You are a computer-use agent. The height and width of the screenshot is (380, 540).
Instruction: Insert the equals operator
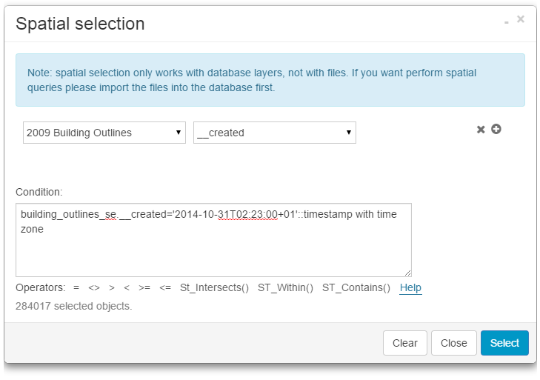tap(76, 288)
